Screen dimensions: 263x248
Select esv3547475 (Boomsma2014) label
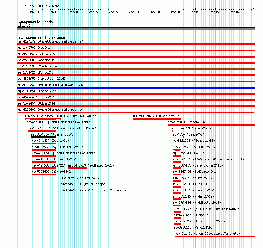click(194, 147)
